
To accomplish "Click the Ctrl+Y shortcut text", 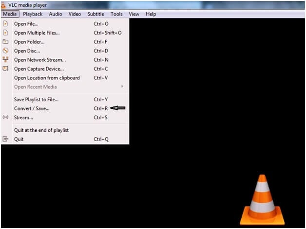I will point(101,100).
